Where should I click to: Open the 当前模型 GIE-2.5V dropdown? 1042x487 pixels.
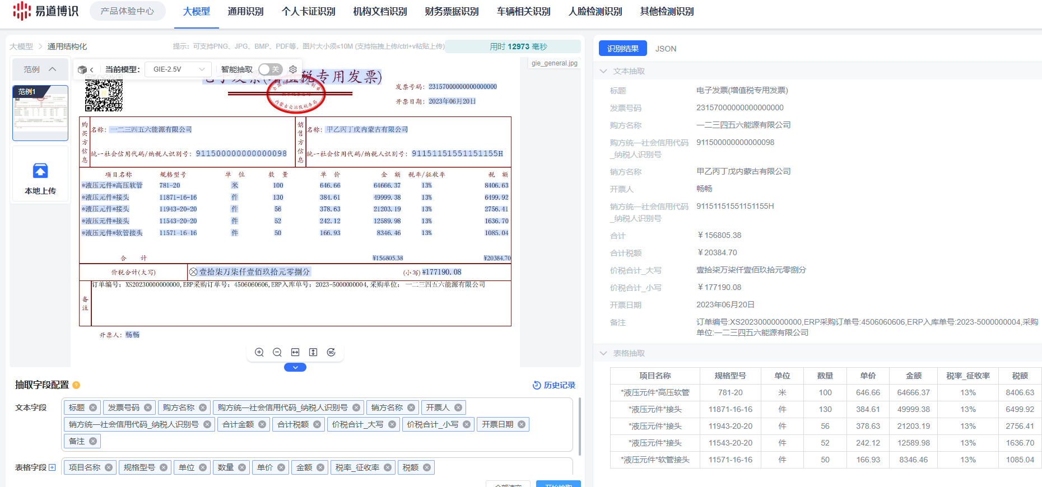[x=178, y=69]
